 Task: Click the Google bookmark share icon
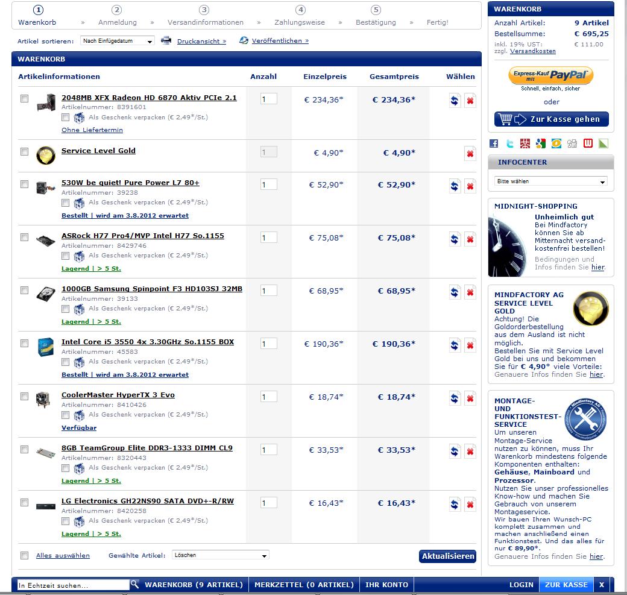541,143
